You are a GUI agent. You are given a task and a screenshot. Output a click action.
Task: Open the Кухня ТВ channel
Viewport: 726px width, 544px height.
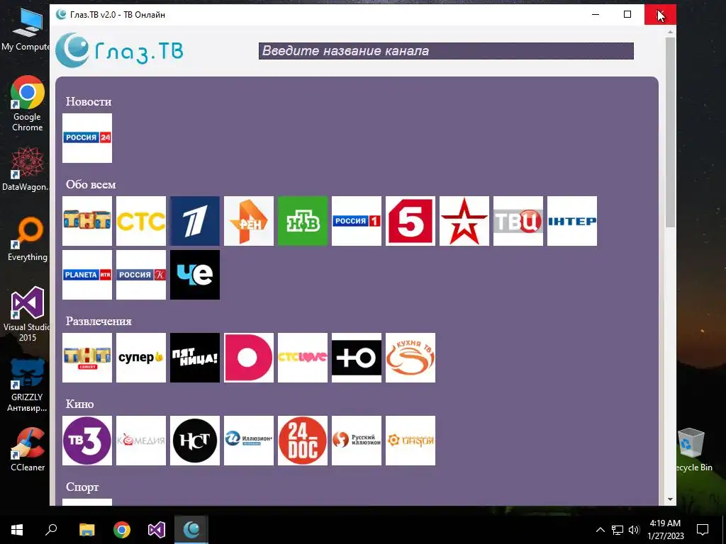tap(411, 358)
